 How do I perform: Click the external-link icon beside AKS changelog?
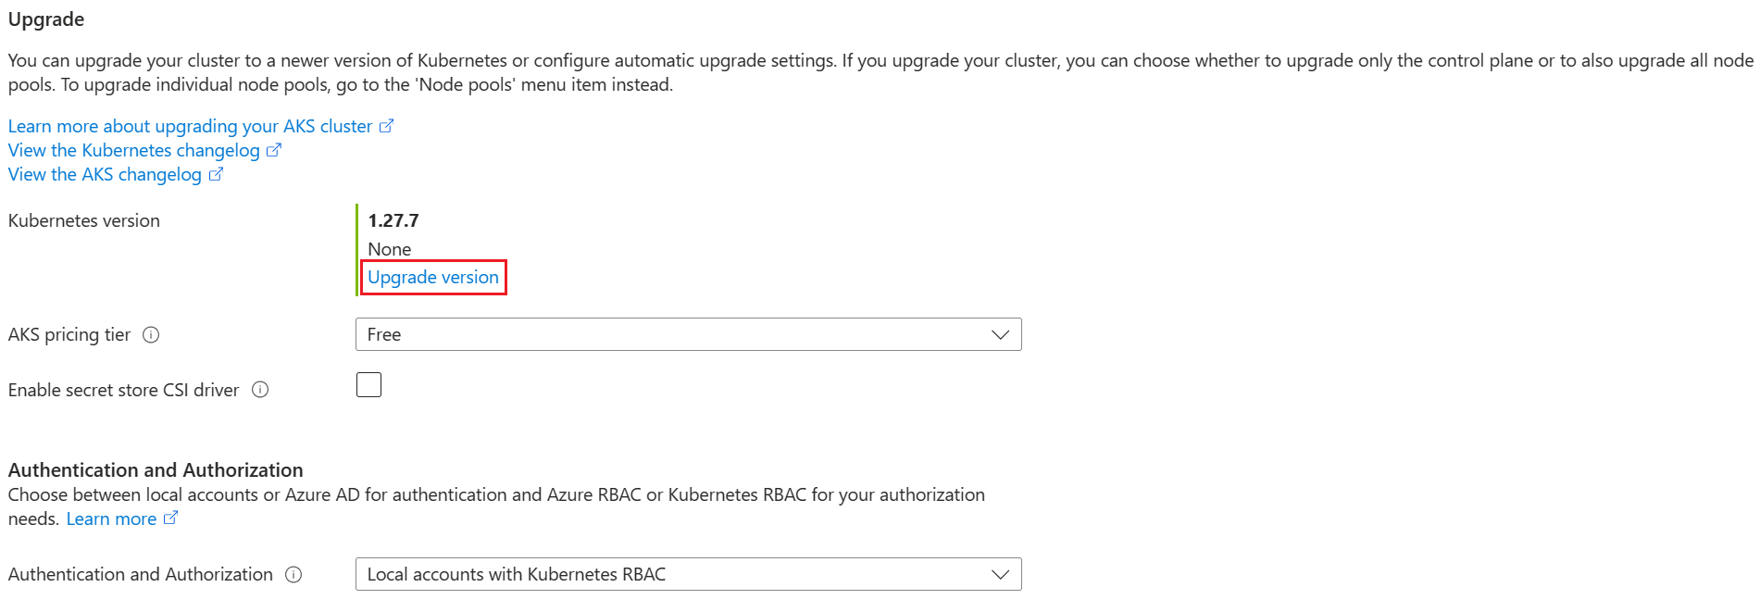pyautogui.click(x=216, y=174)
